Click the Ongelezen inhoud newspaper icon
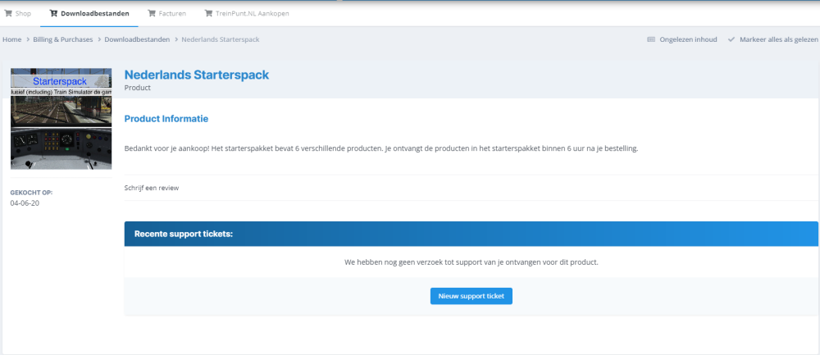 (x=651, y=39)
